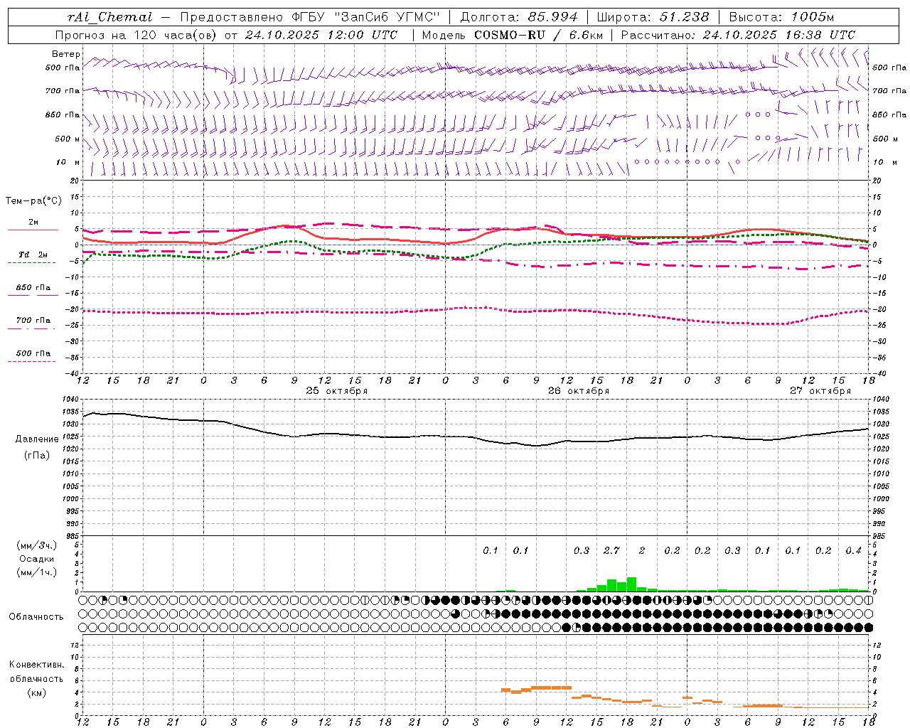910x728 pixels.
Task: Click the forecast start time 24.10.2025 12:00 UTC
Action: pos(321,35)
